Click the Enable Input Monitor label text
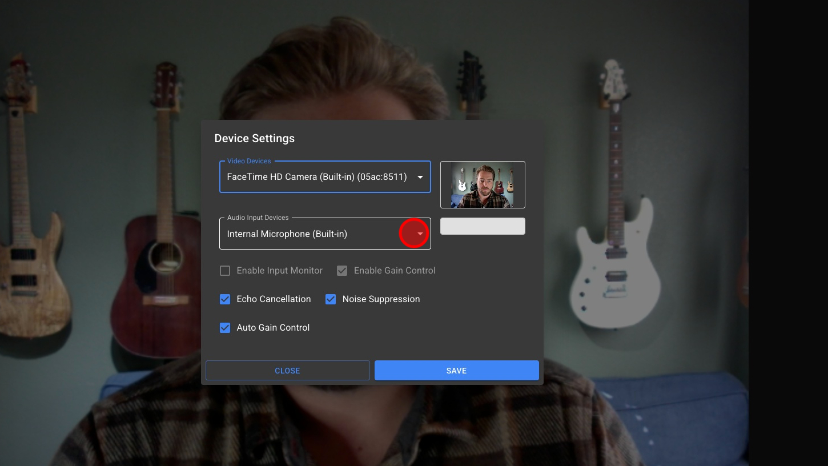Screen dimensions: 828x466 (x=279, y=271)
